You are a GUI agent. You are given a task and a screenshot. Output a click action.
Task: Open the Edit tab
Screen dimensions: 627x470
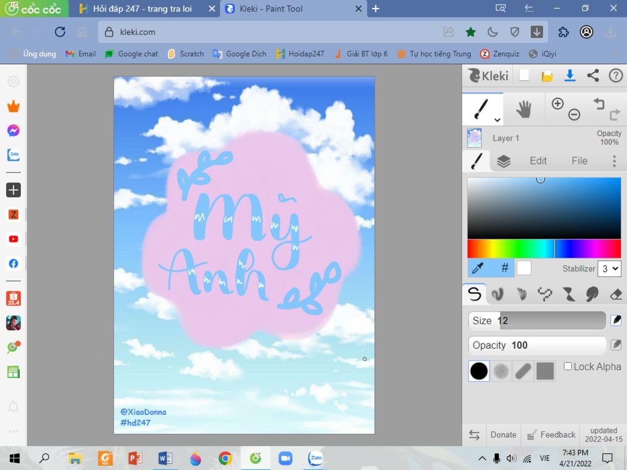pyautogui.click(x=538, y=161)
